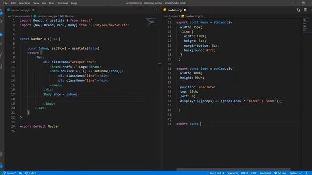Open the Help menu
Viewport: 312px width, 175px height.
tap(74, 3)
